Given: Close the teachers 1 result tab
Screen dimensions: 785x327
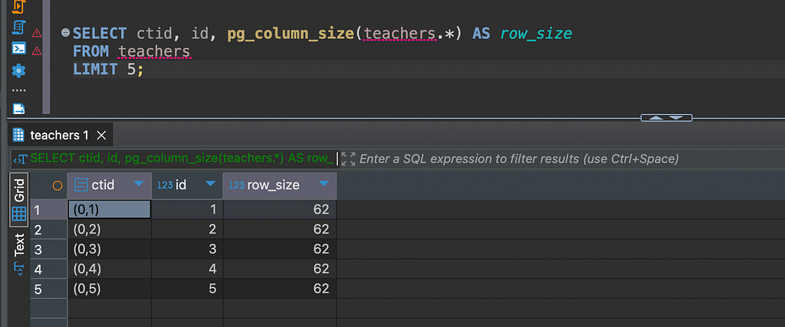Looking at the screenshot, I should (x=101, y=135).
